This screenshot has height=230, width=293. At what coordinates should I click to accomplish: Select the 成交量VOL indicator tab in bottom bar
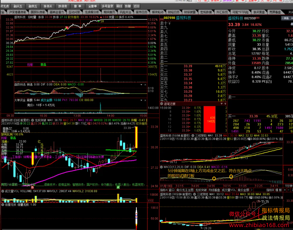point(229,190)
